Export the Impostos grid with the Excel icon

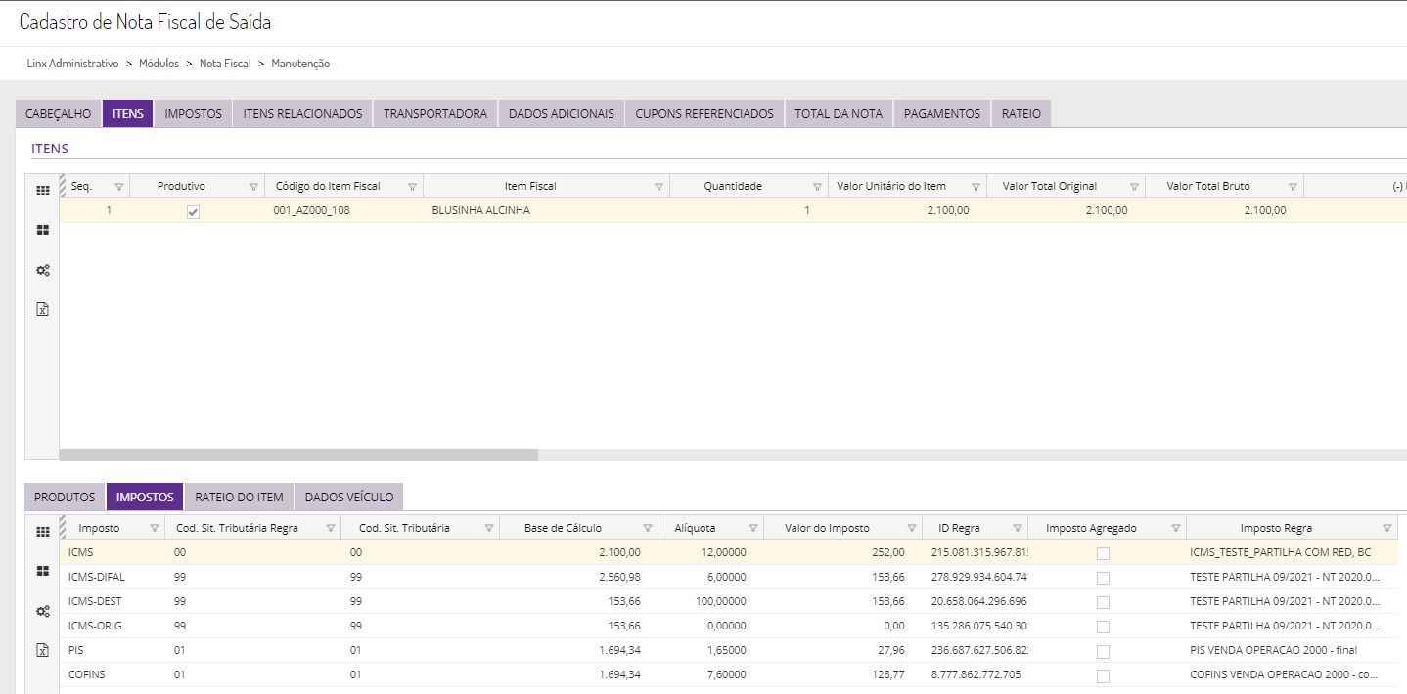[42, 650]
